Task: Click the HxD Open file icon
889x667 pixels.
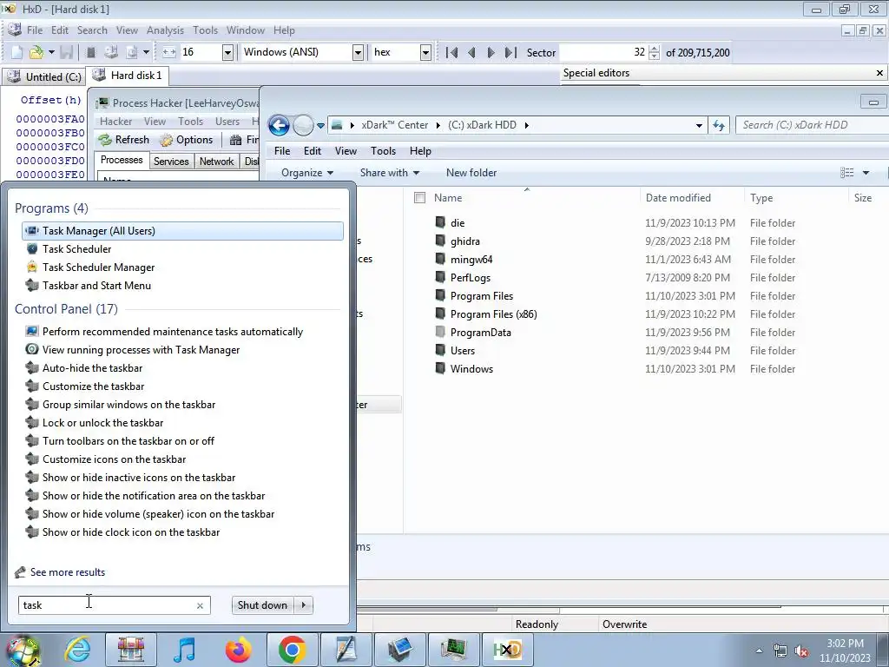Action: 36,53
